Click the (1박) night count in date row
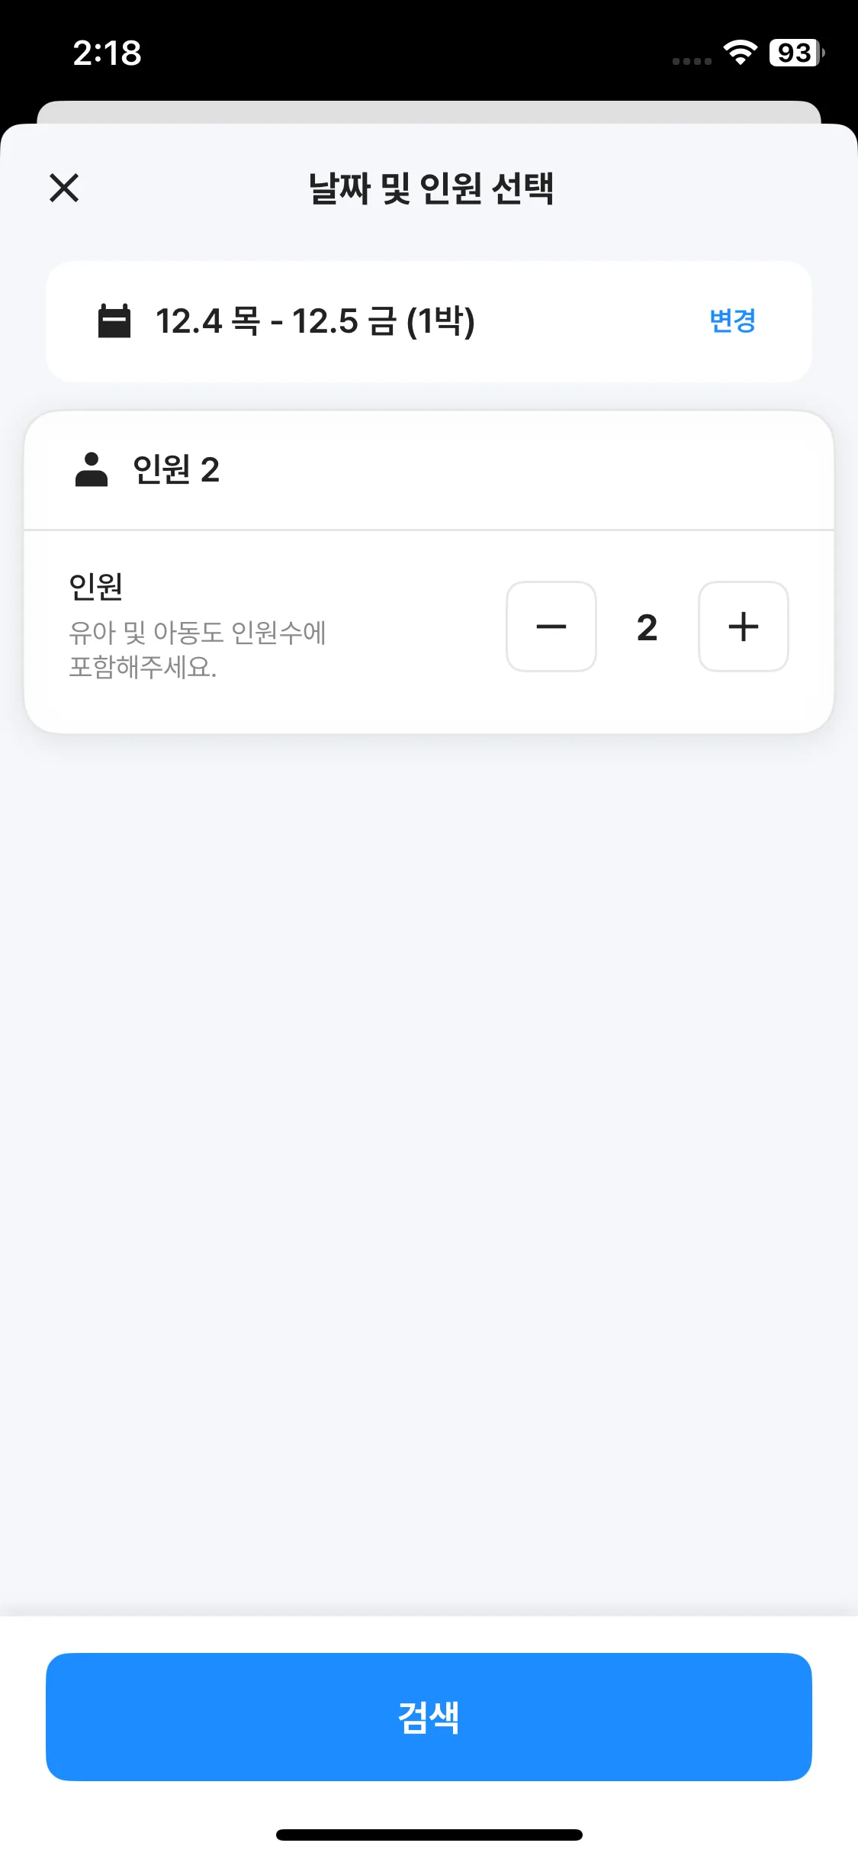858x1859 pixels. click(441, 321)
